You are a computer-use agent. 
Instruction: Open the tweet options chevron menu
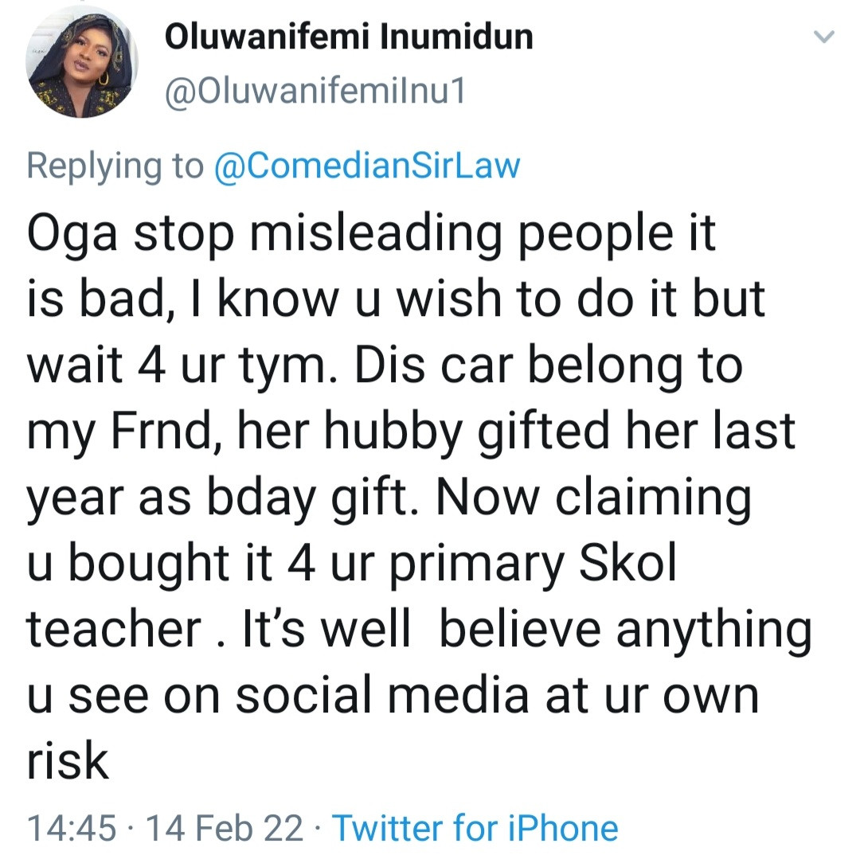(824, 37)
